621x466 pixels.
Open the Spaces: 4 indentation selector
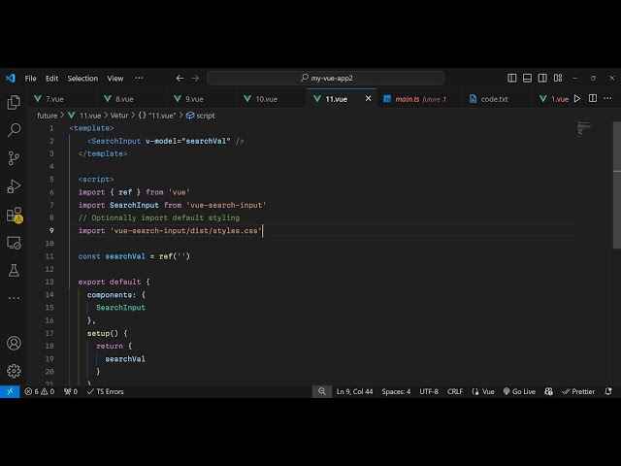pos(396,391)
